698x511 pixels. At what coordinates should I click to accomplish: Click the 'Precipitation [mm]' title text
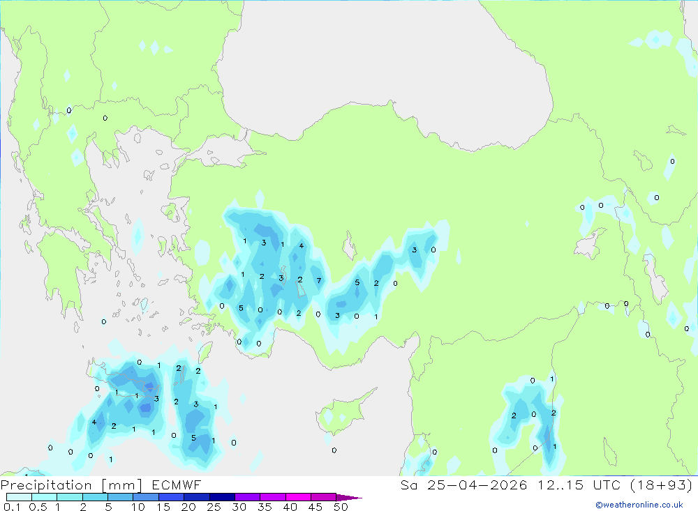(x=71, y=485)
